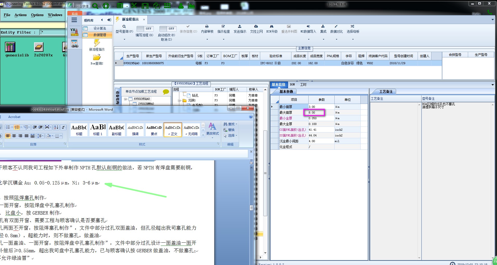Toggle justify alignment in Word
The height and width of the screenshot is (265, 497).
pyautogui.click(x=27, y=136)
